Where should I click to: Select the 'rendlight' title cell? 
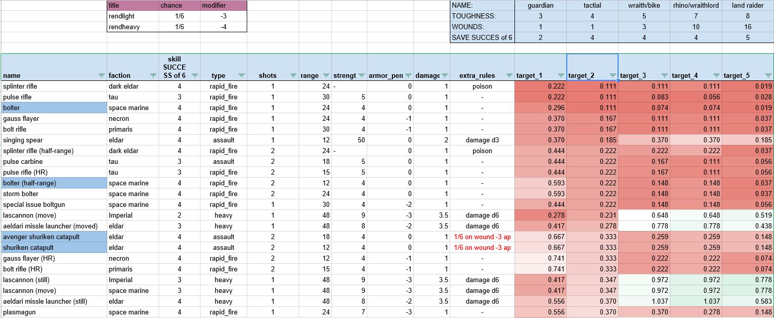(133, 16)
